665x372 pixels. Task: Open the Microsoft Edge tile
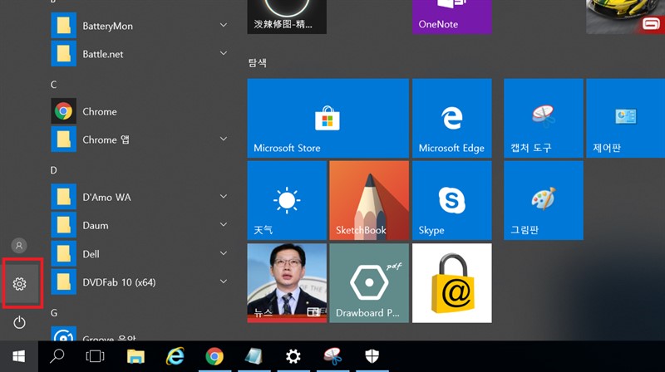(x=452, y=118)
